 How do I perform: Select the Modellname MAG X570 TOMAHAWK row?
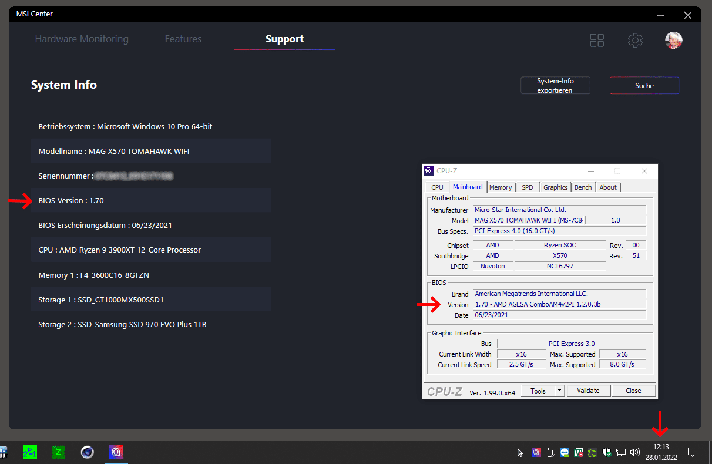[151, 151]
